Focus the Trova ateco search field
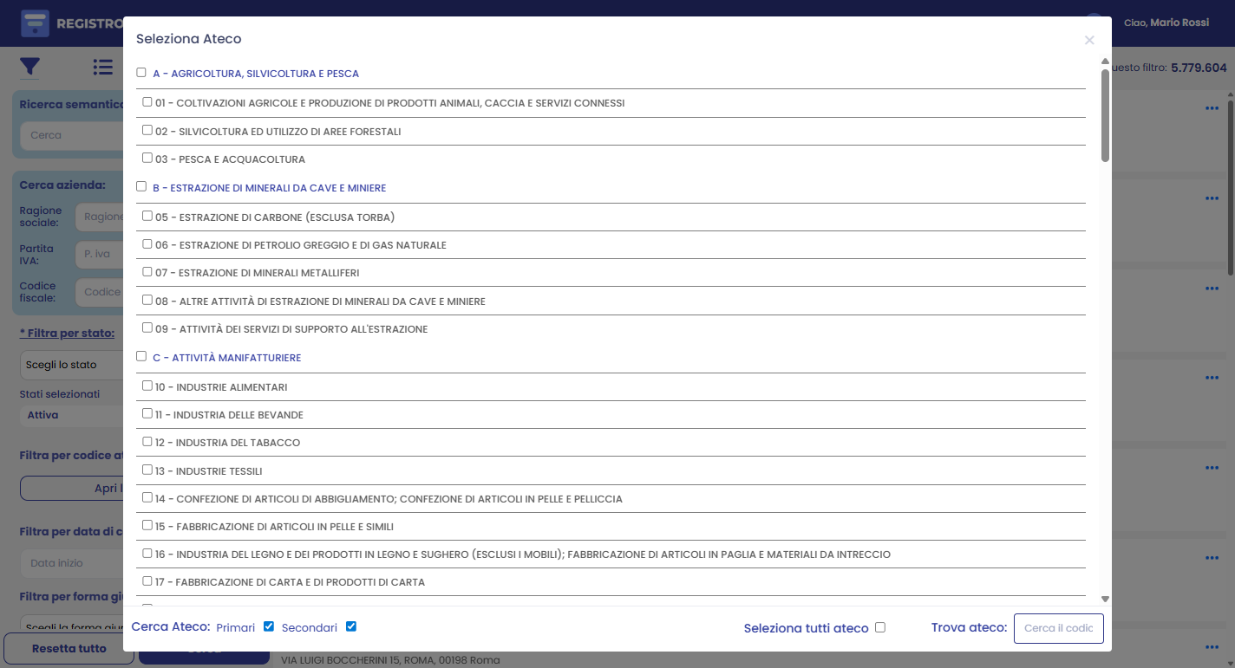 coord(1059,628)
